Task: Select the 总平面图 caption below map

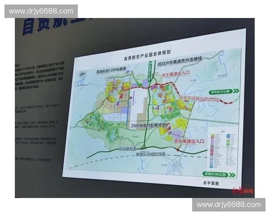Action: click(211, 183)
